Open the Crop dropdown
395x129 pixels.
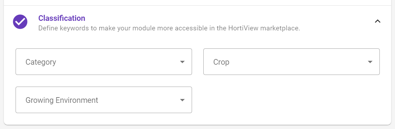[x=291, y=62]
